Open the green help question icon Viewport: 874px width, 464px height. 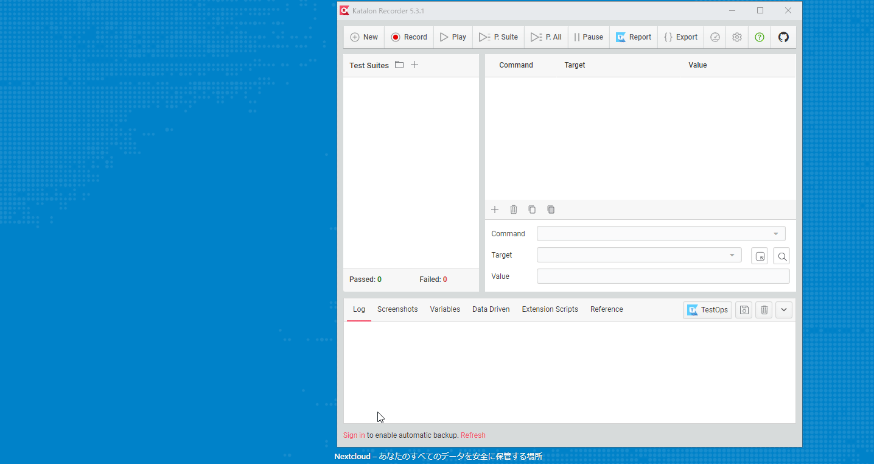[x=760, y=37]
